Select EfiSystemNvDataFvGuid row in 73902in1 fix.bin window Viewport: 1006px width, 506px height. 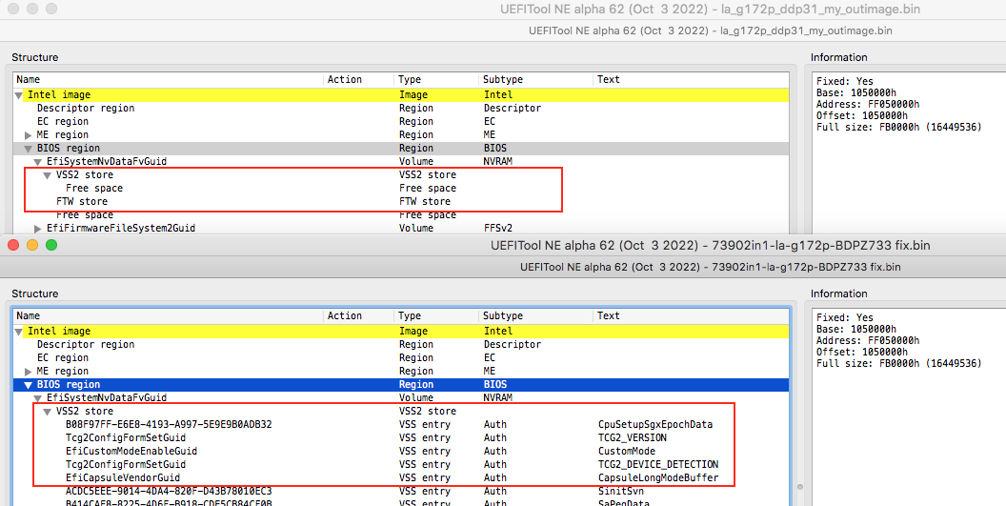pyautogui.click(x=402, y=398)
